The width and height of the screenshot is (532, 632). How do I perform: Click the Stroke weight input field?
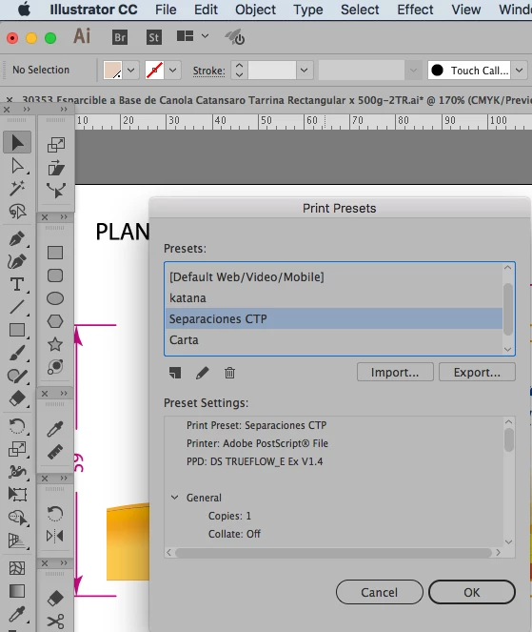(x=272, y=71)
